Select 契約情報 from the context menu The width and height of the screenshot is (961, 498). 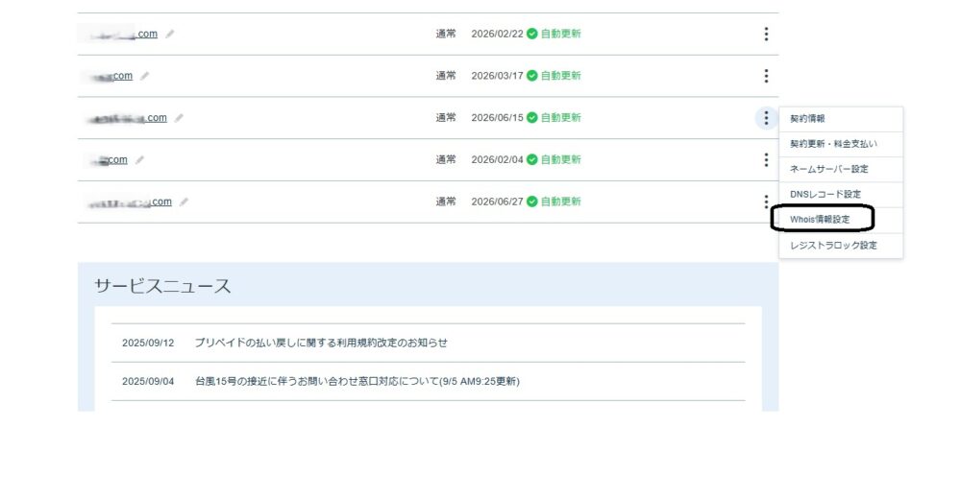[808, 119]
